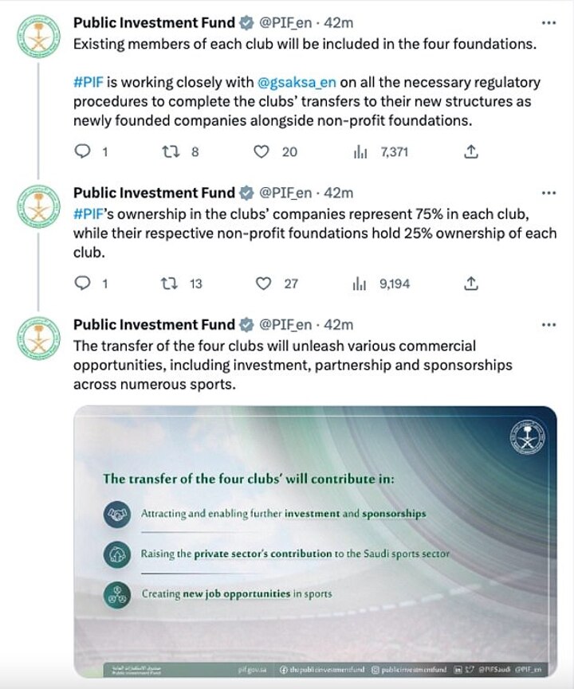This screenshot has height=689, width=574.
Task: View analytics showing 7,371 views
Action: (x=360, y=151)
